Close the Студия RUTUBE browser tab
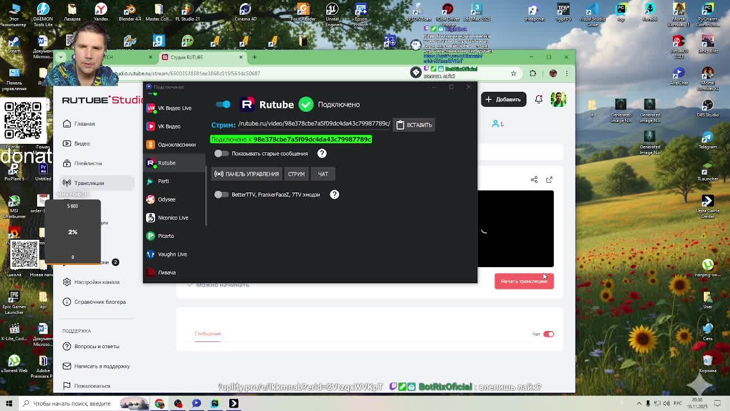Image resolution: width=730 pixels, height=411 pixels. click(x=241, y=57)
